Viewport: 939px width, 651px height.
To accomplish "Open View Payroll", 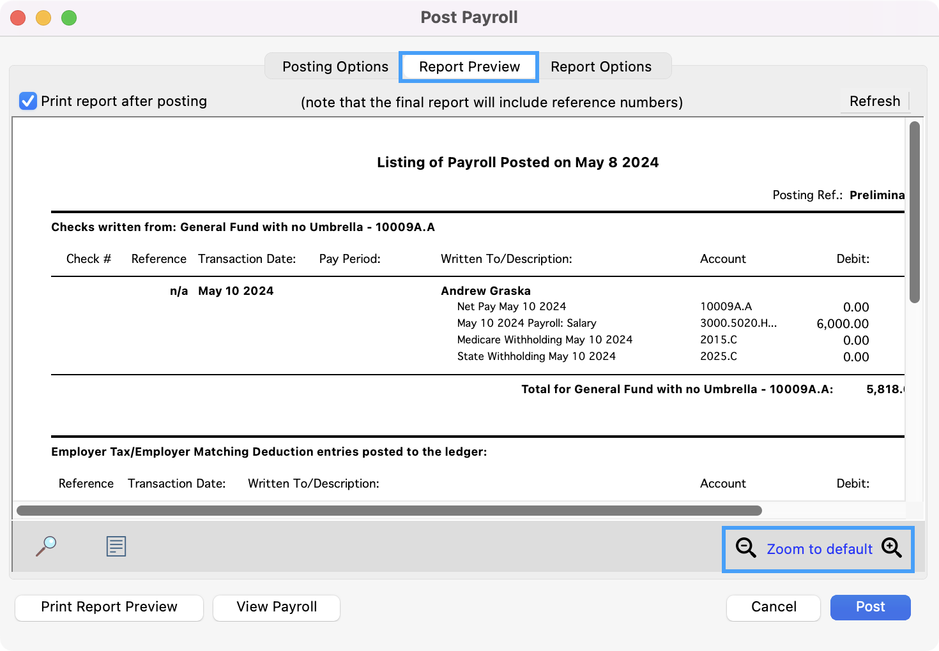I will click(277, 607).
